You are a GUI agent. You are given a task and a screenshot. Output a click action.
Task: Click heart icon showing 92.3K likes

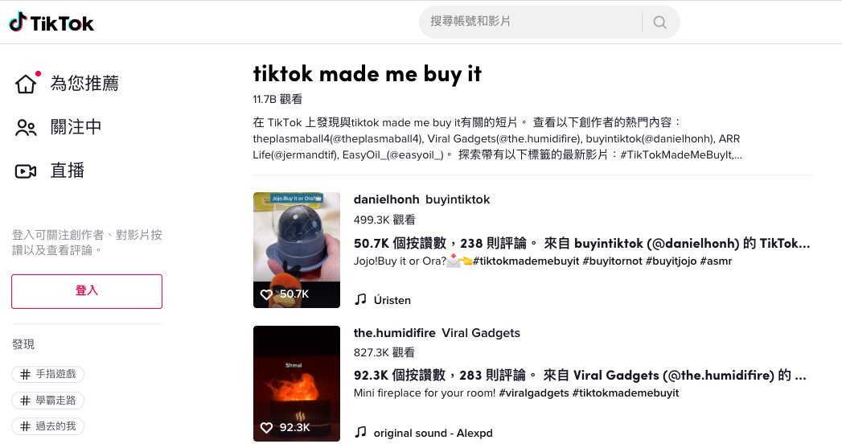266,427
